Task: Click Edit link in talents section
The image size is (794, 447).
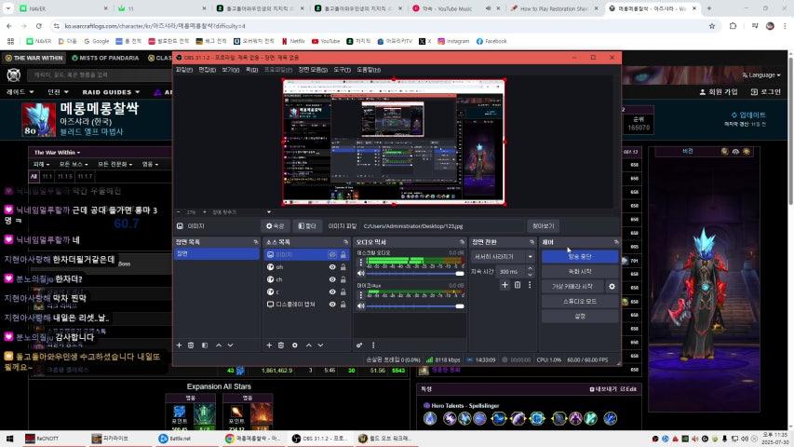Action: pos(628,389)
